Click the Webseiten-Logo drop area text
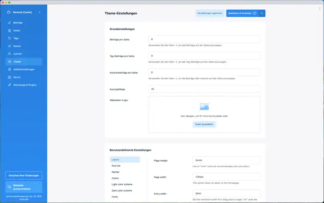Image resolution: width=324 pixels, height=203 pixels. tap(204, 116)
